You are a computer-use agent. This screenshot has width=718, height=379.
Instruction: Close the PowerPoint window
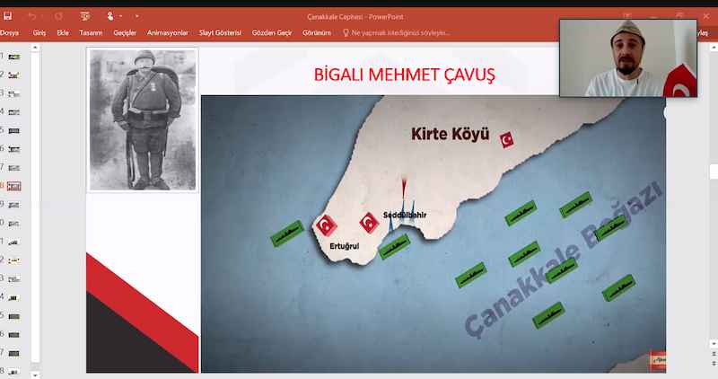(x=707, y=16)
